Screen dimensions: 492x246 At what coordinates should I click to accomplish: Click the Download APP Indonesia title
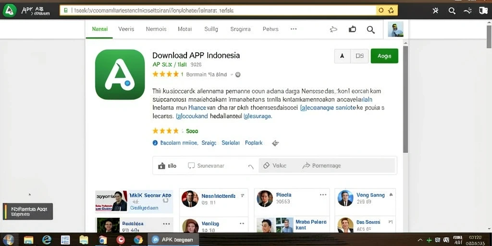point(196,55)
